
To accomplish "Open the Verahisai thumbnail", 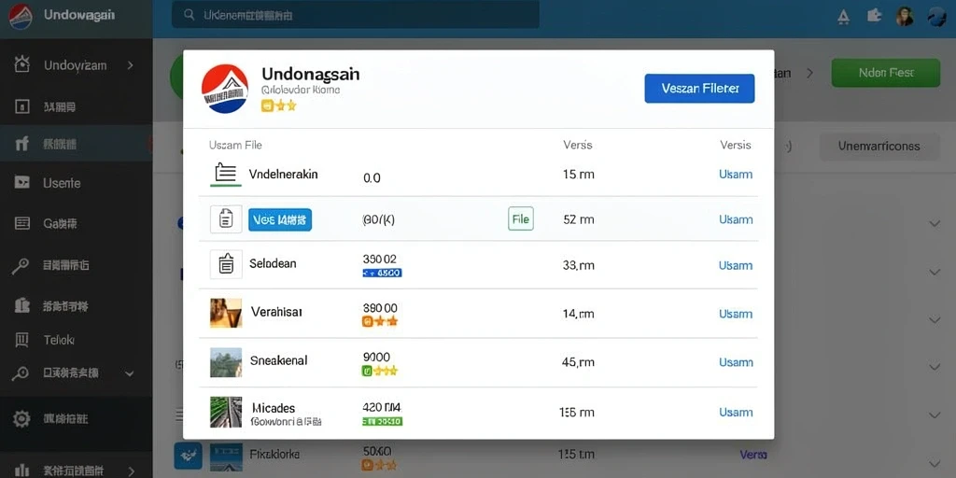I will (226, 313).
